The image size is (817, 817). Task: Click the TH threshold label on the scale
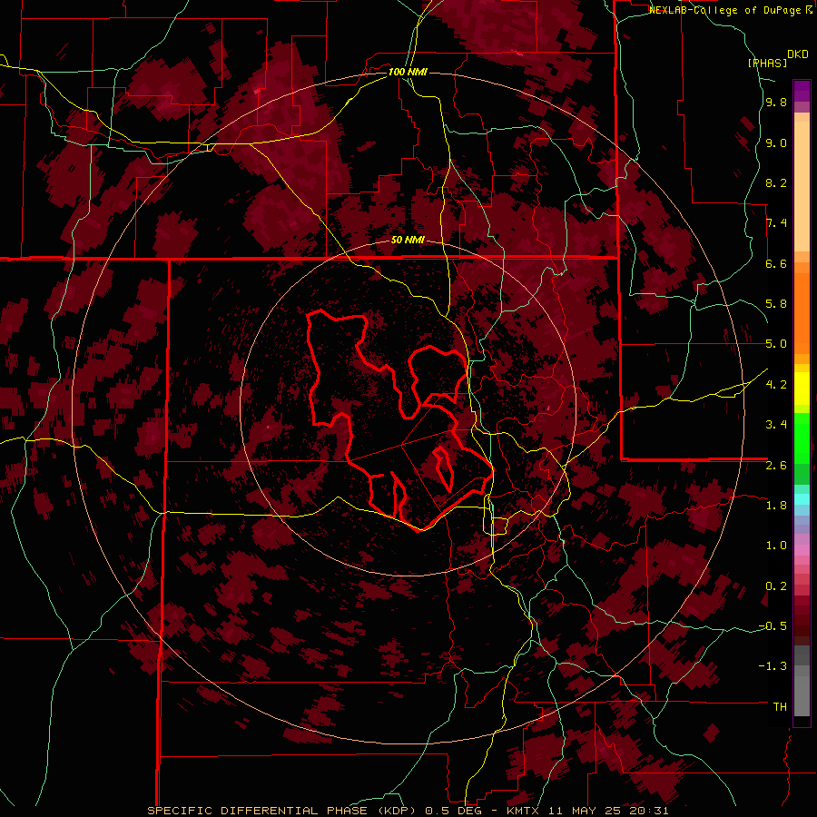(780, 707)
